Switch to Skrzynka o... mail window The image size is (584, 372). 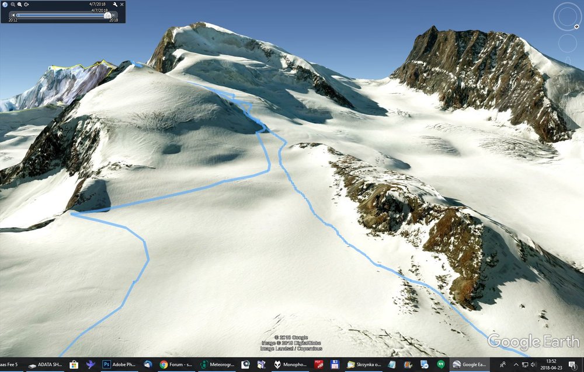click(x=363, y=364)
